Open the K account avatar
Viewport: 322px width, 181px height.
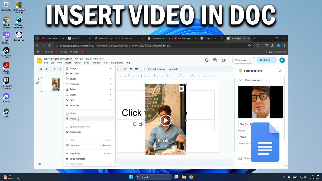[282, 60]
